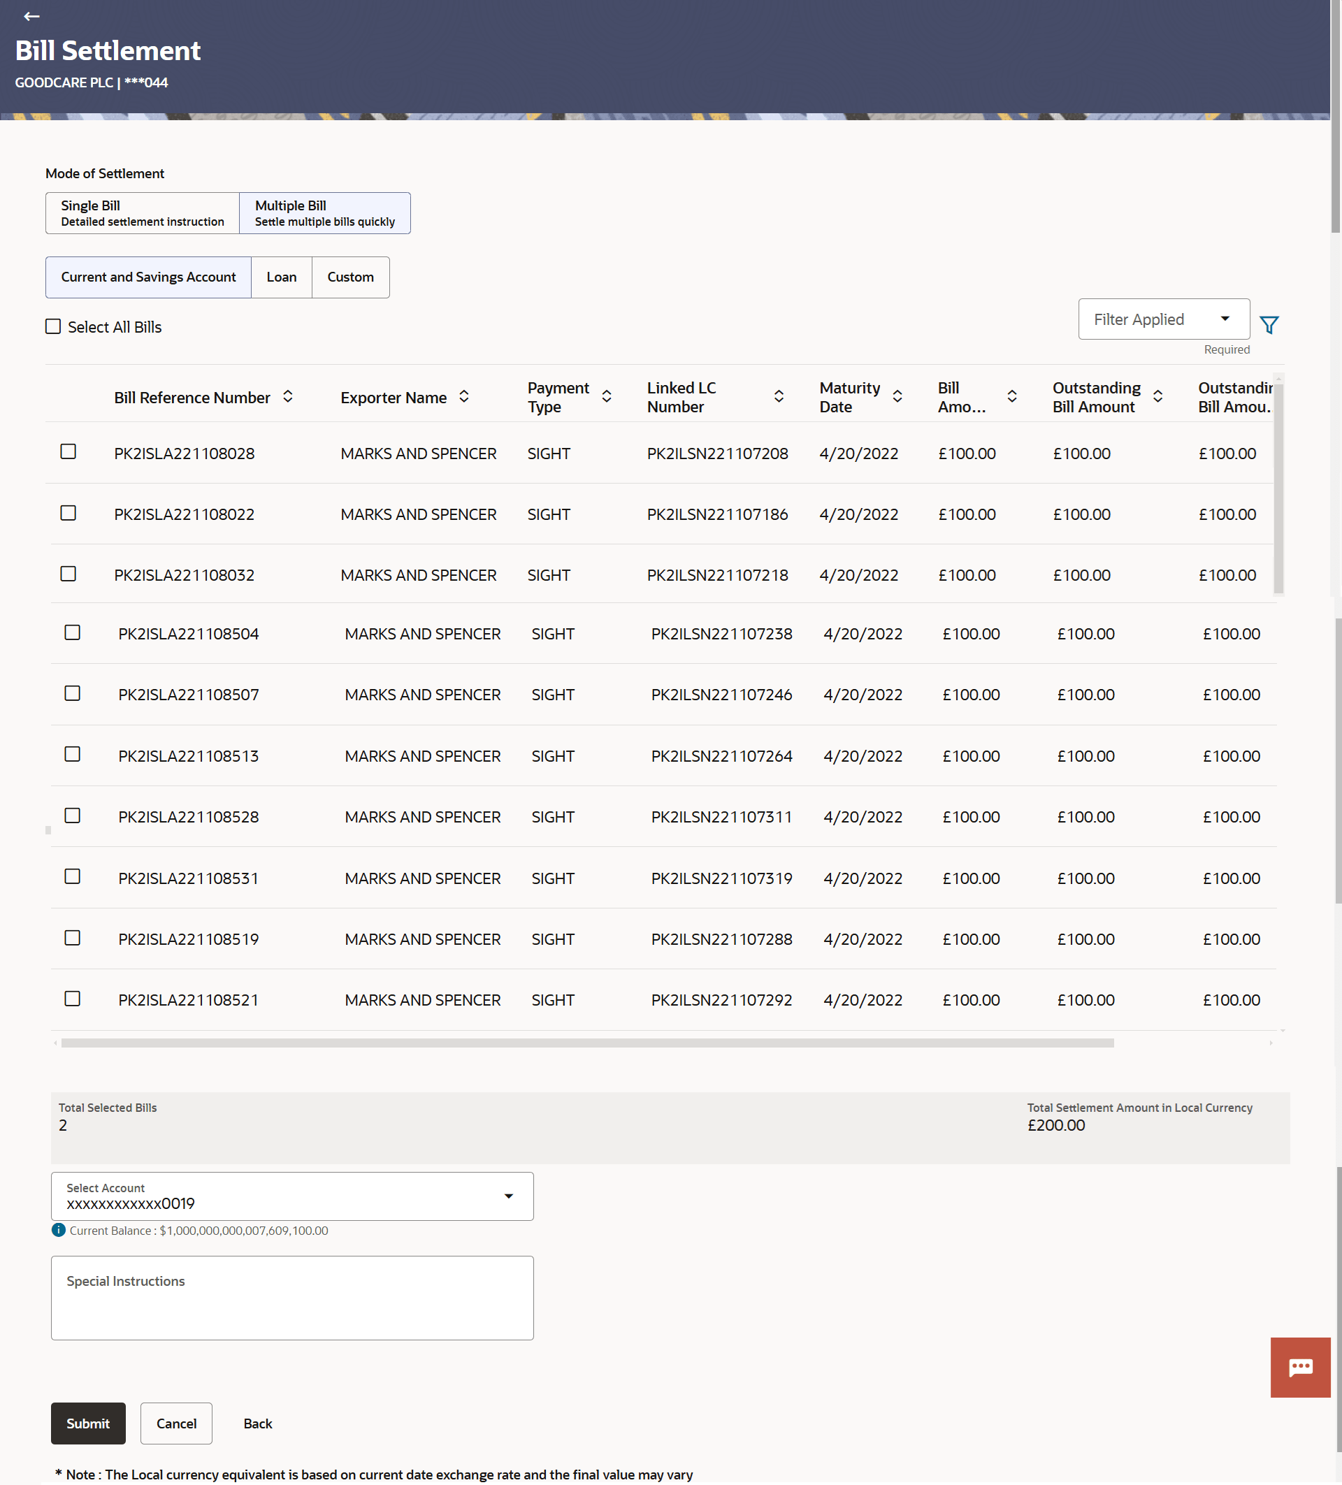Sort by Maturity Date column
The width and height of the screenshot is (1342, 1485).
897,397
